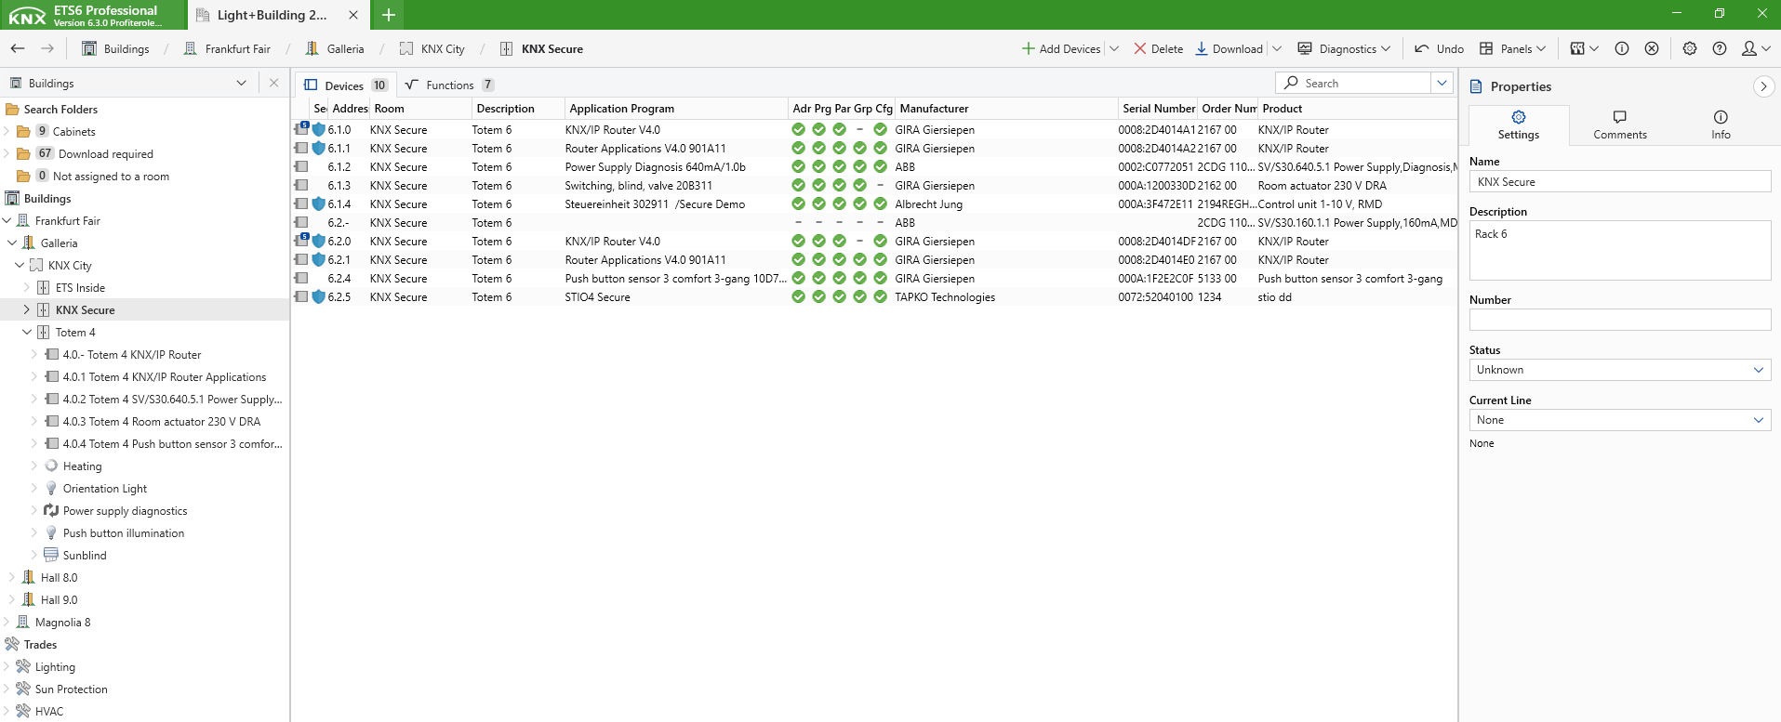This screenshot has height=722, width=1781.
Task: Select the Download required folder
Action: pos(106,153)
